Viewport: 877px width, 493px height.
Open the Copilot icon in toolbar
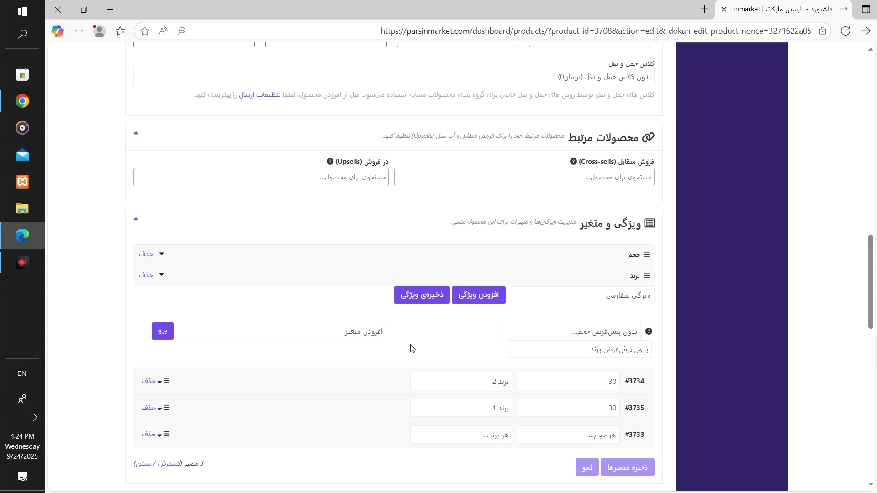[58, 31]
